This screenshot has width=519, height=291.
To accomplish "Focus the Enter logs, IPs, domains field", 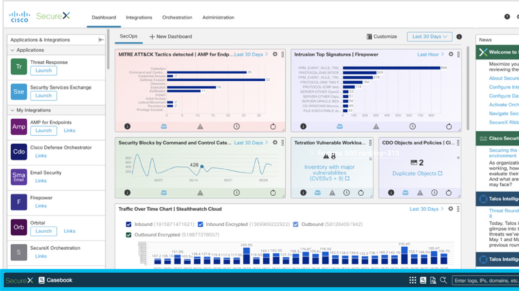I will (485, 280).
